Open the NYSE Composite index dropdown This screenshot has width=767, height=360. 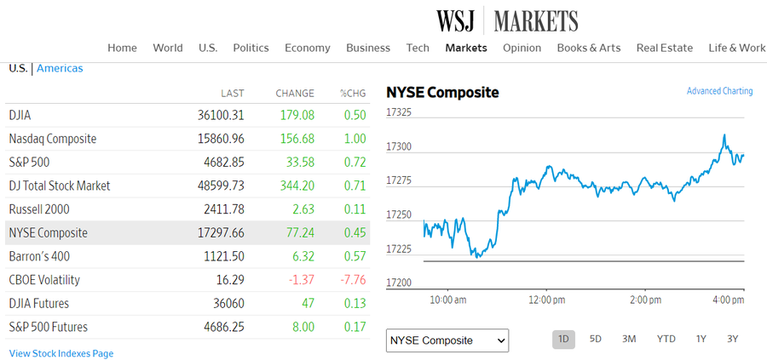447,340
